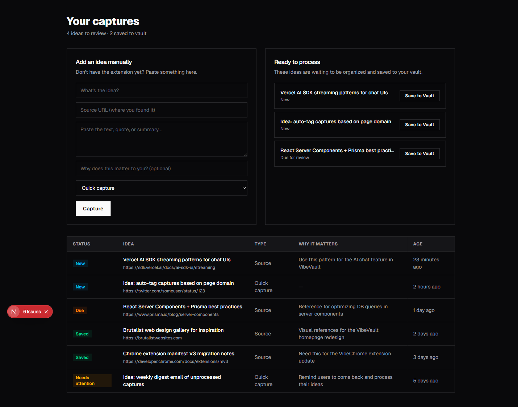Visit the prisma.io server-components blog link

(x=171, y=314)
